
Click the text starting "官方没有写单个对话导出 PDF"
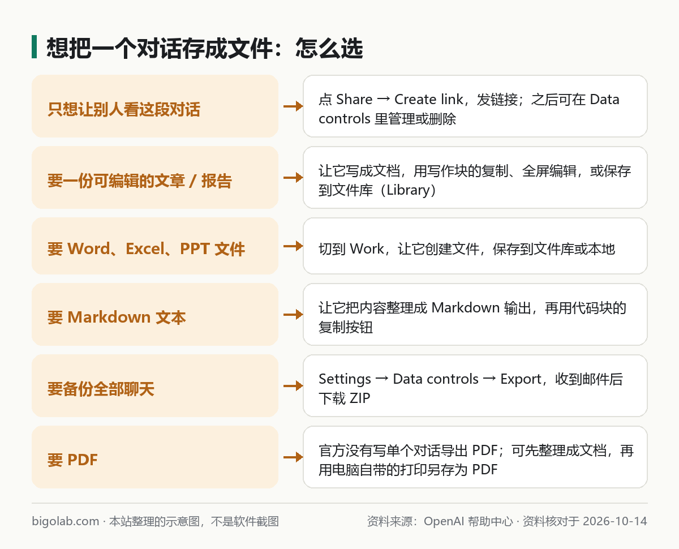[476, 460]
